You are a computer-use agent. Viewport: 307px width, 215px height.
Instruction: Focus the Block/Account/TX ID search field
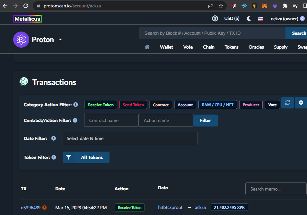[212, 33]
